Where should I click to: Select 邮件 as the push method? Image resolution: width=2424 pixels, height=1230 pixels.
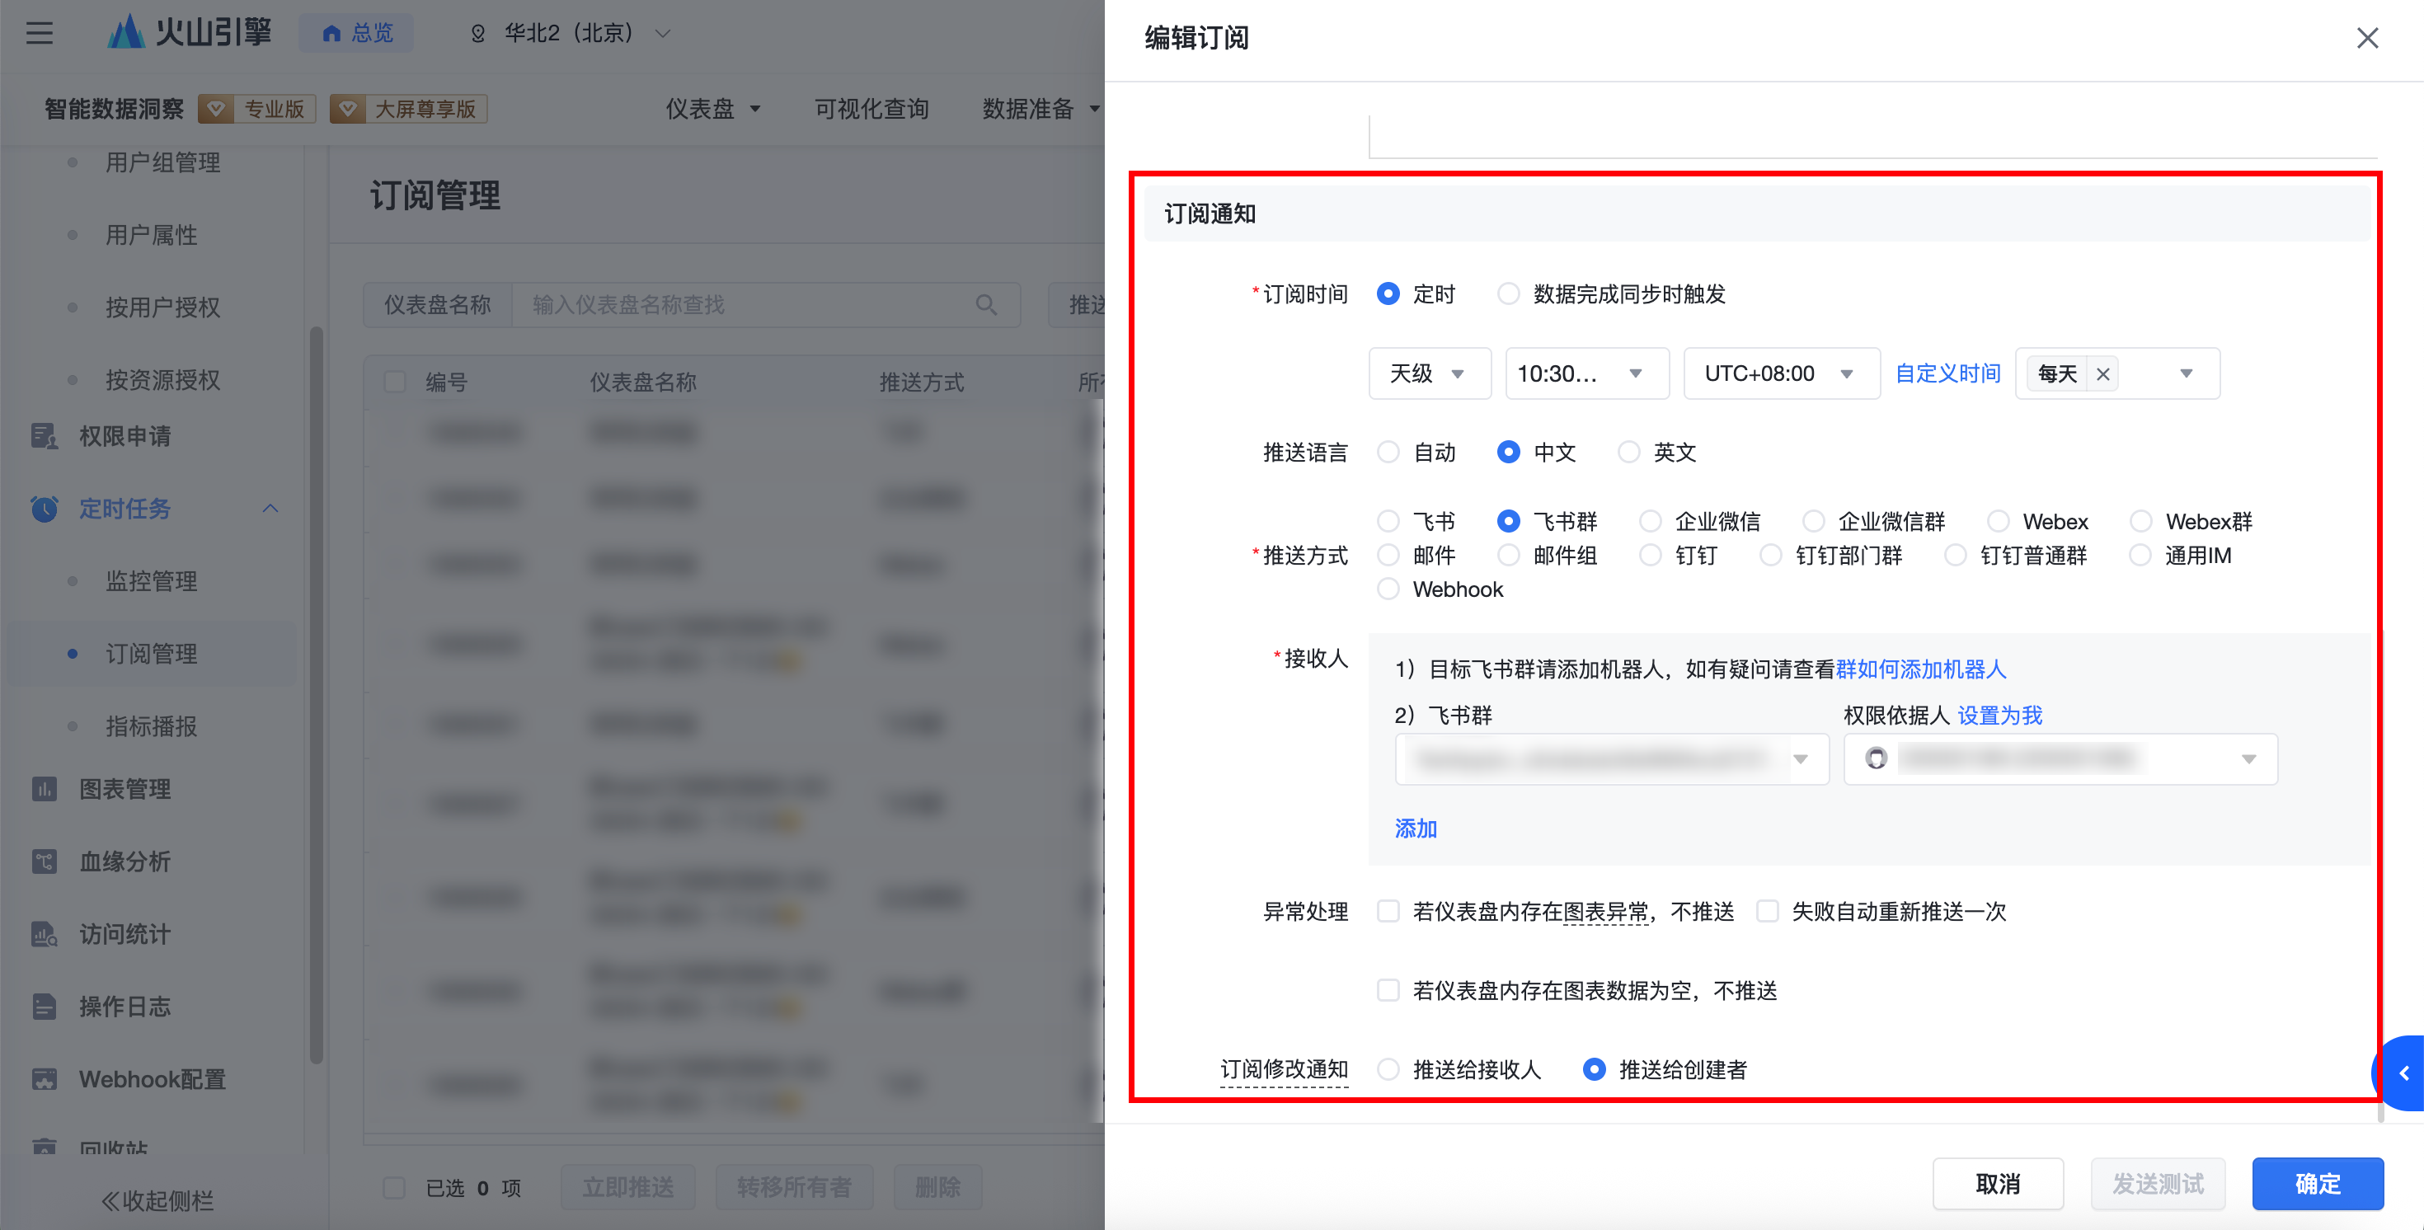[1388, 556]
